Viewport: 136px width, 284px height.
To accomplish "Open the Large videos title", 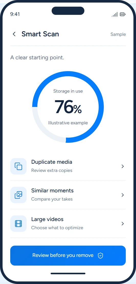I will (x=47, y=219).
